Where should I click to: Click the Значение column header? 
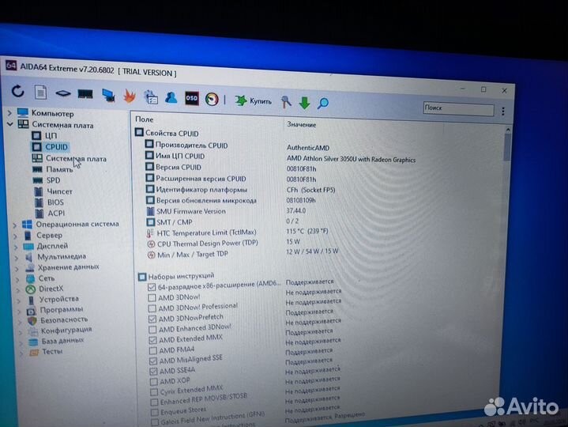coord(302,124)
